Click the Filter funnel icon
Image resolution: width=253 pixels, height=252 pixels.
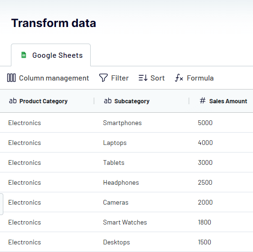(103, 78)
